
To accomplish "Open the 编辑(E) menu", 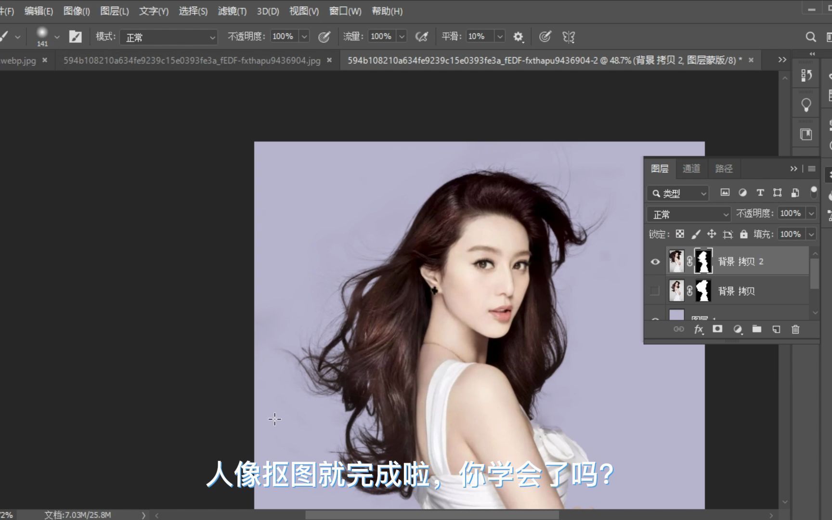I will point(39,11).
